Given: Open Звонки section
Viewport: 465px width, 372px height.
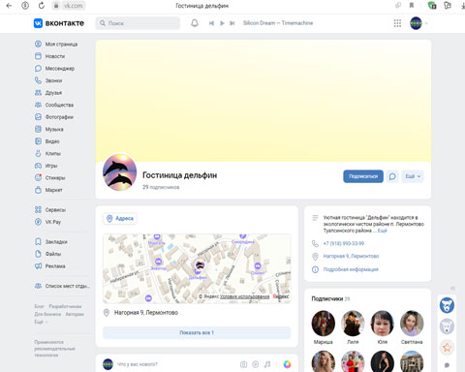Looking at the screenshot, I should point(48,80).
